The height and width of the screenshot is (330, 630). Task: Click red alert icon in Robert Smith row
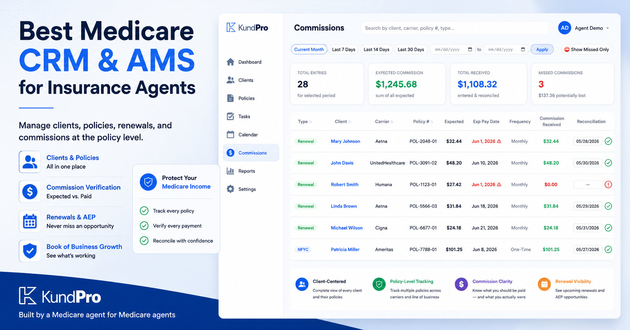click(x=608, y=184)
